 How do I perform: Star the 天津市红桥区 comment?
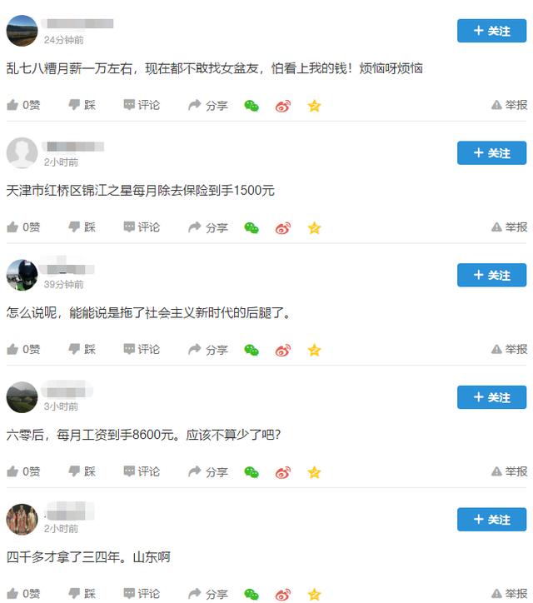pyautogui.click(x=314, y=227)
